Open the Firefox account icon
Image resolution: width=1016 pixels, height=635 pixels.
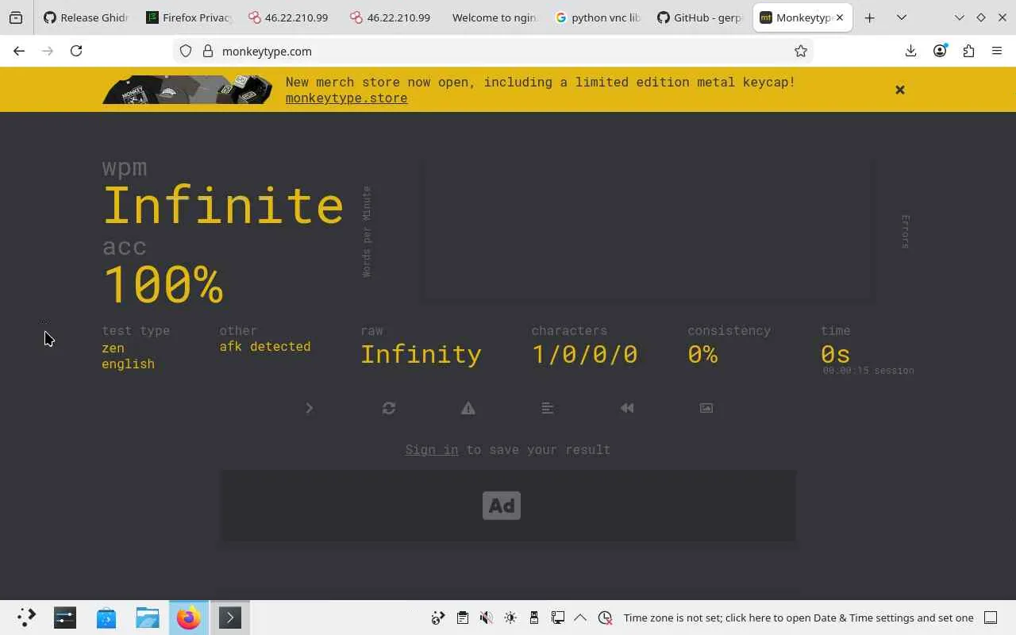point(940,51)
